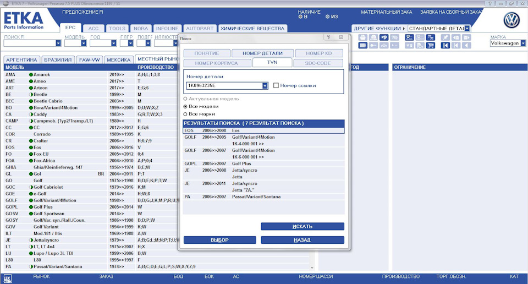
Task: Click the printer icon in the toolbar
Action: coord(362,37)
